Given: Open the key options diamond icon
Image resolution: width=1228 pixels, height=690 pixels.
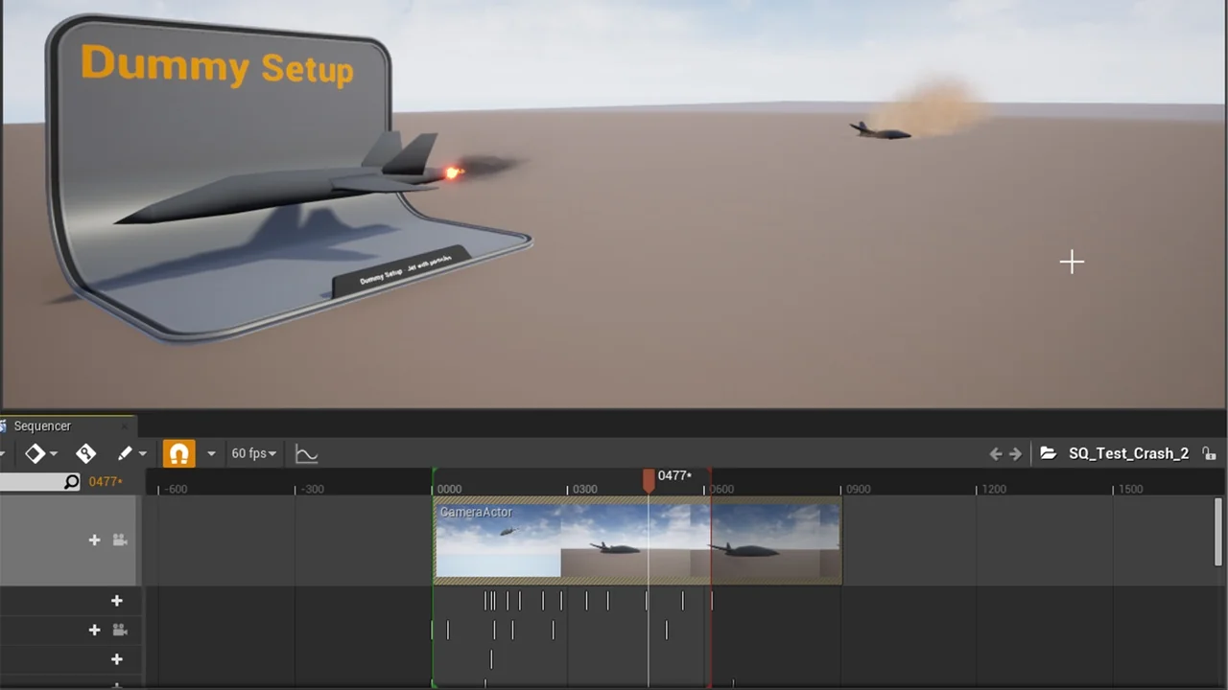Looking at the screenshot, I should (35, 453).
